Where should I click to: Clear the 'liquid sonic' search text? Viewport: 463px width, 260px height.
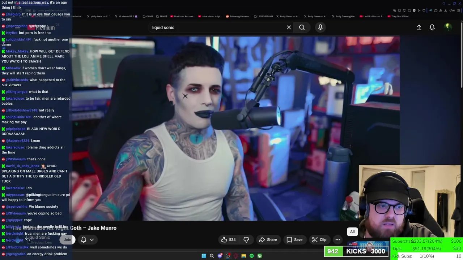coord(289,27)
